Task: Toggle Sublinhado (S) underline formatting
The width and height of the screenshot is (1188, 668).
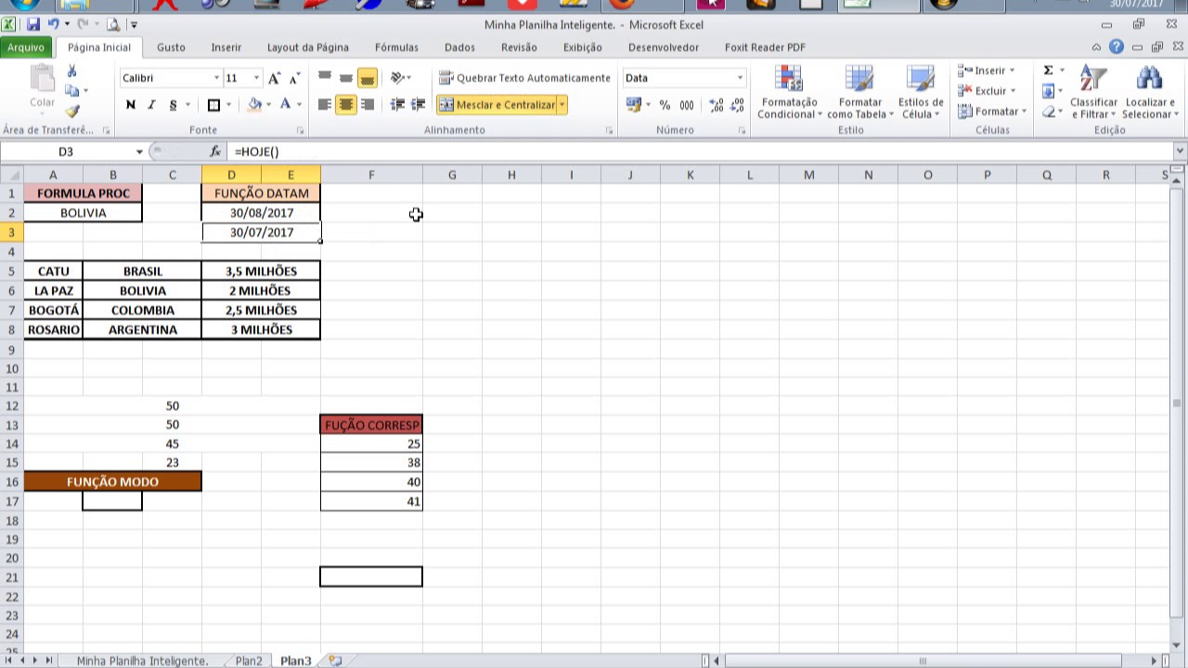Action: pos(173,105)
